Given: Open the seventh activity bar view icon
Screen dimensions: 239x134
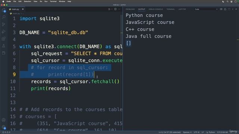Looking at the screenshot, I should pyautogui.click(x=4, y=53).
